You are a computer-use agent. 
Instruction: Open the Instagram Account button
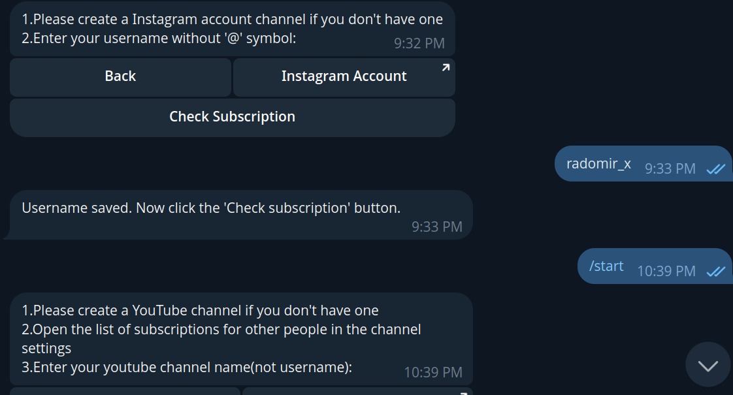click(344, 76)
